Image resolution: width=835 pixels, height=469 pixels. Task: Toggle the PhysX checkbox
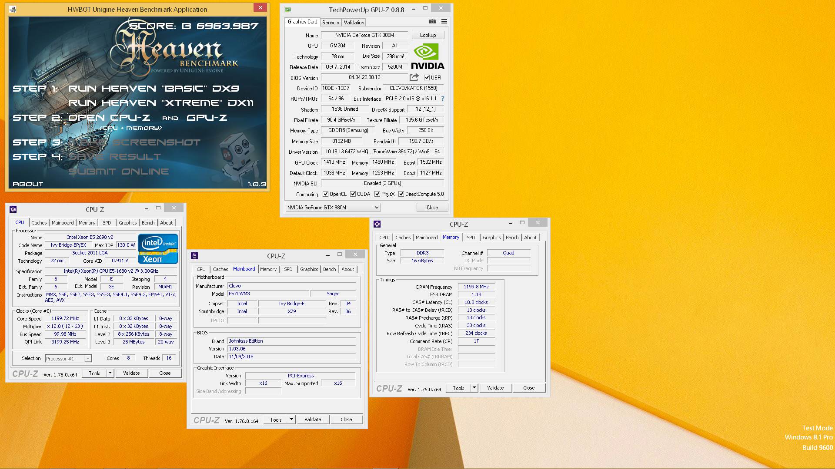click(x=377, y=194)
